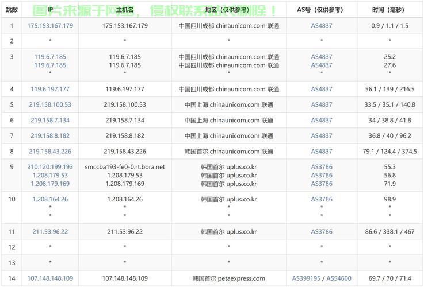Follow IP link 219.158.43.226 in hop 8
This screenshot has width=424, height=287.
(50, 152)
